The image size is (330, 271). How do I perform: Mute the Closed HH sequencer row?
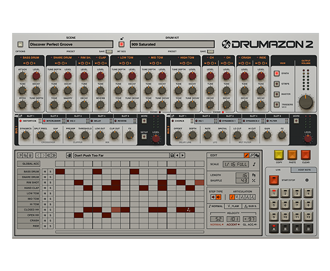click(x=45, y=210)
